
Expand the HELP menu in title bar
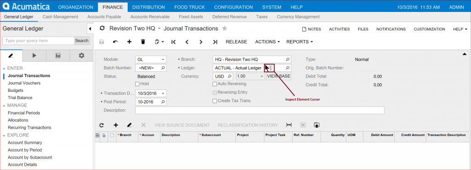pyautogui.click(x=460, y=29)
